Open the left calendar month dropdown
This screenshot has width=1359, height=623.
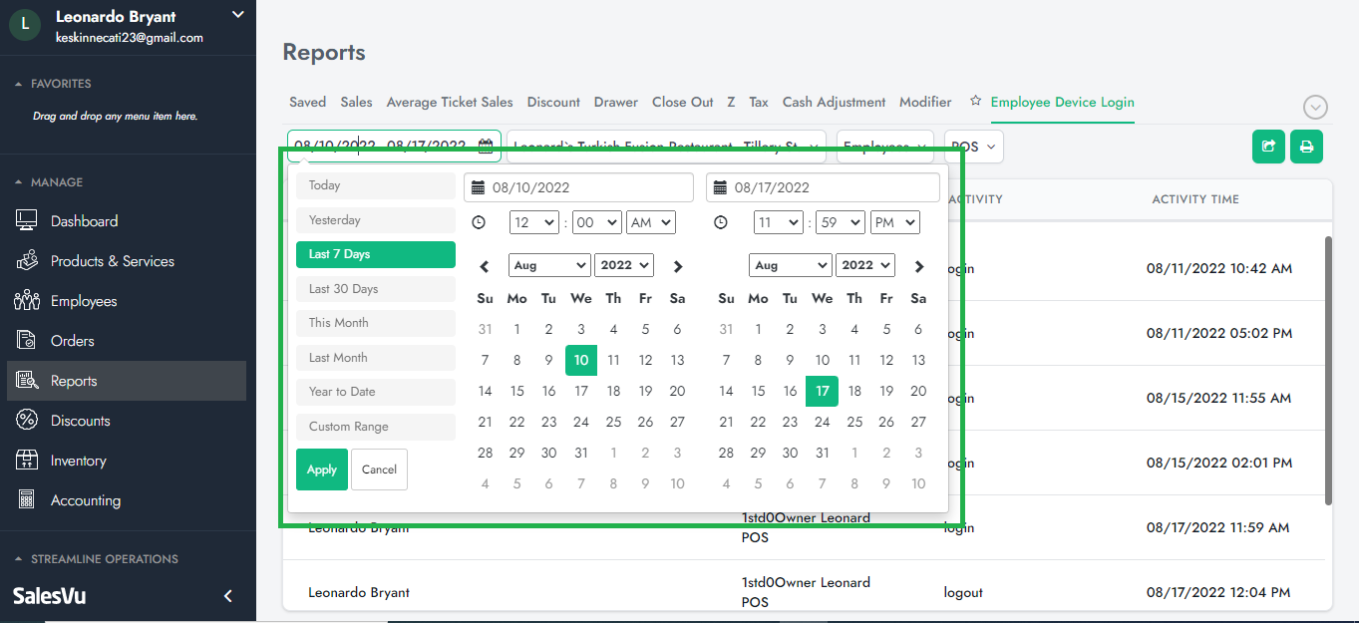pos(548,265)
